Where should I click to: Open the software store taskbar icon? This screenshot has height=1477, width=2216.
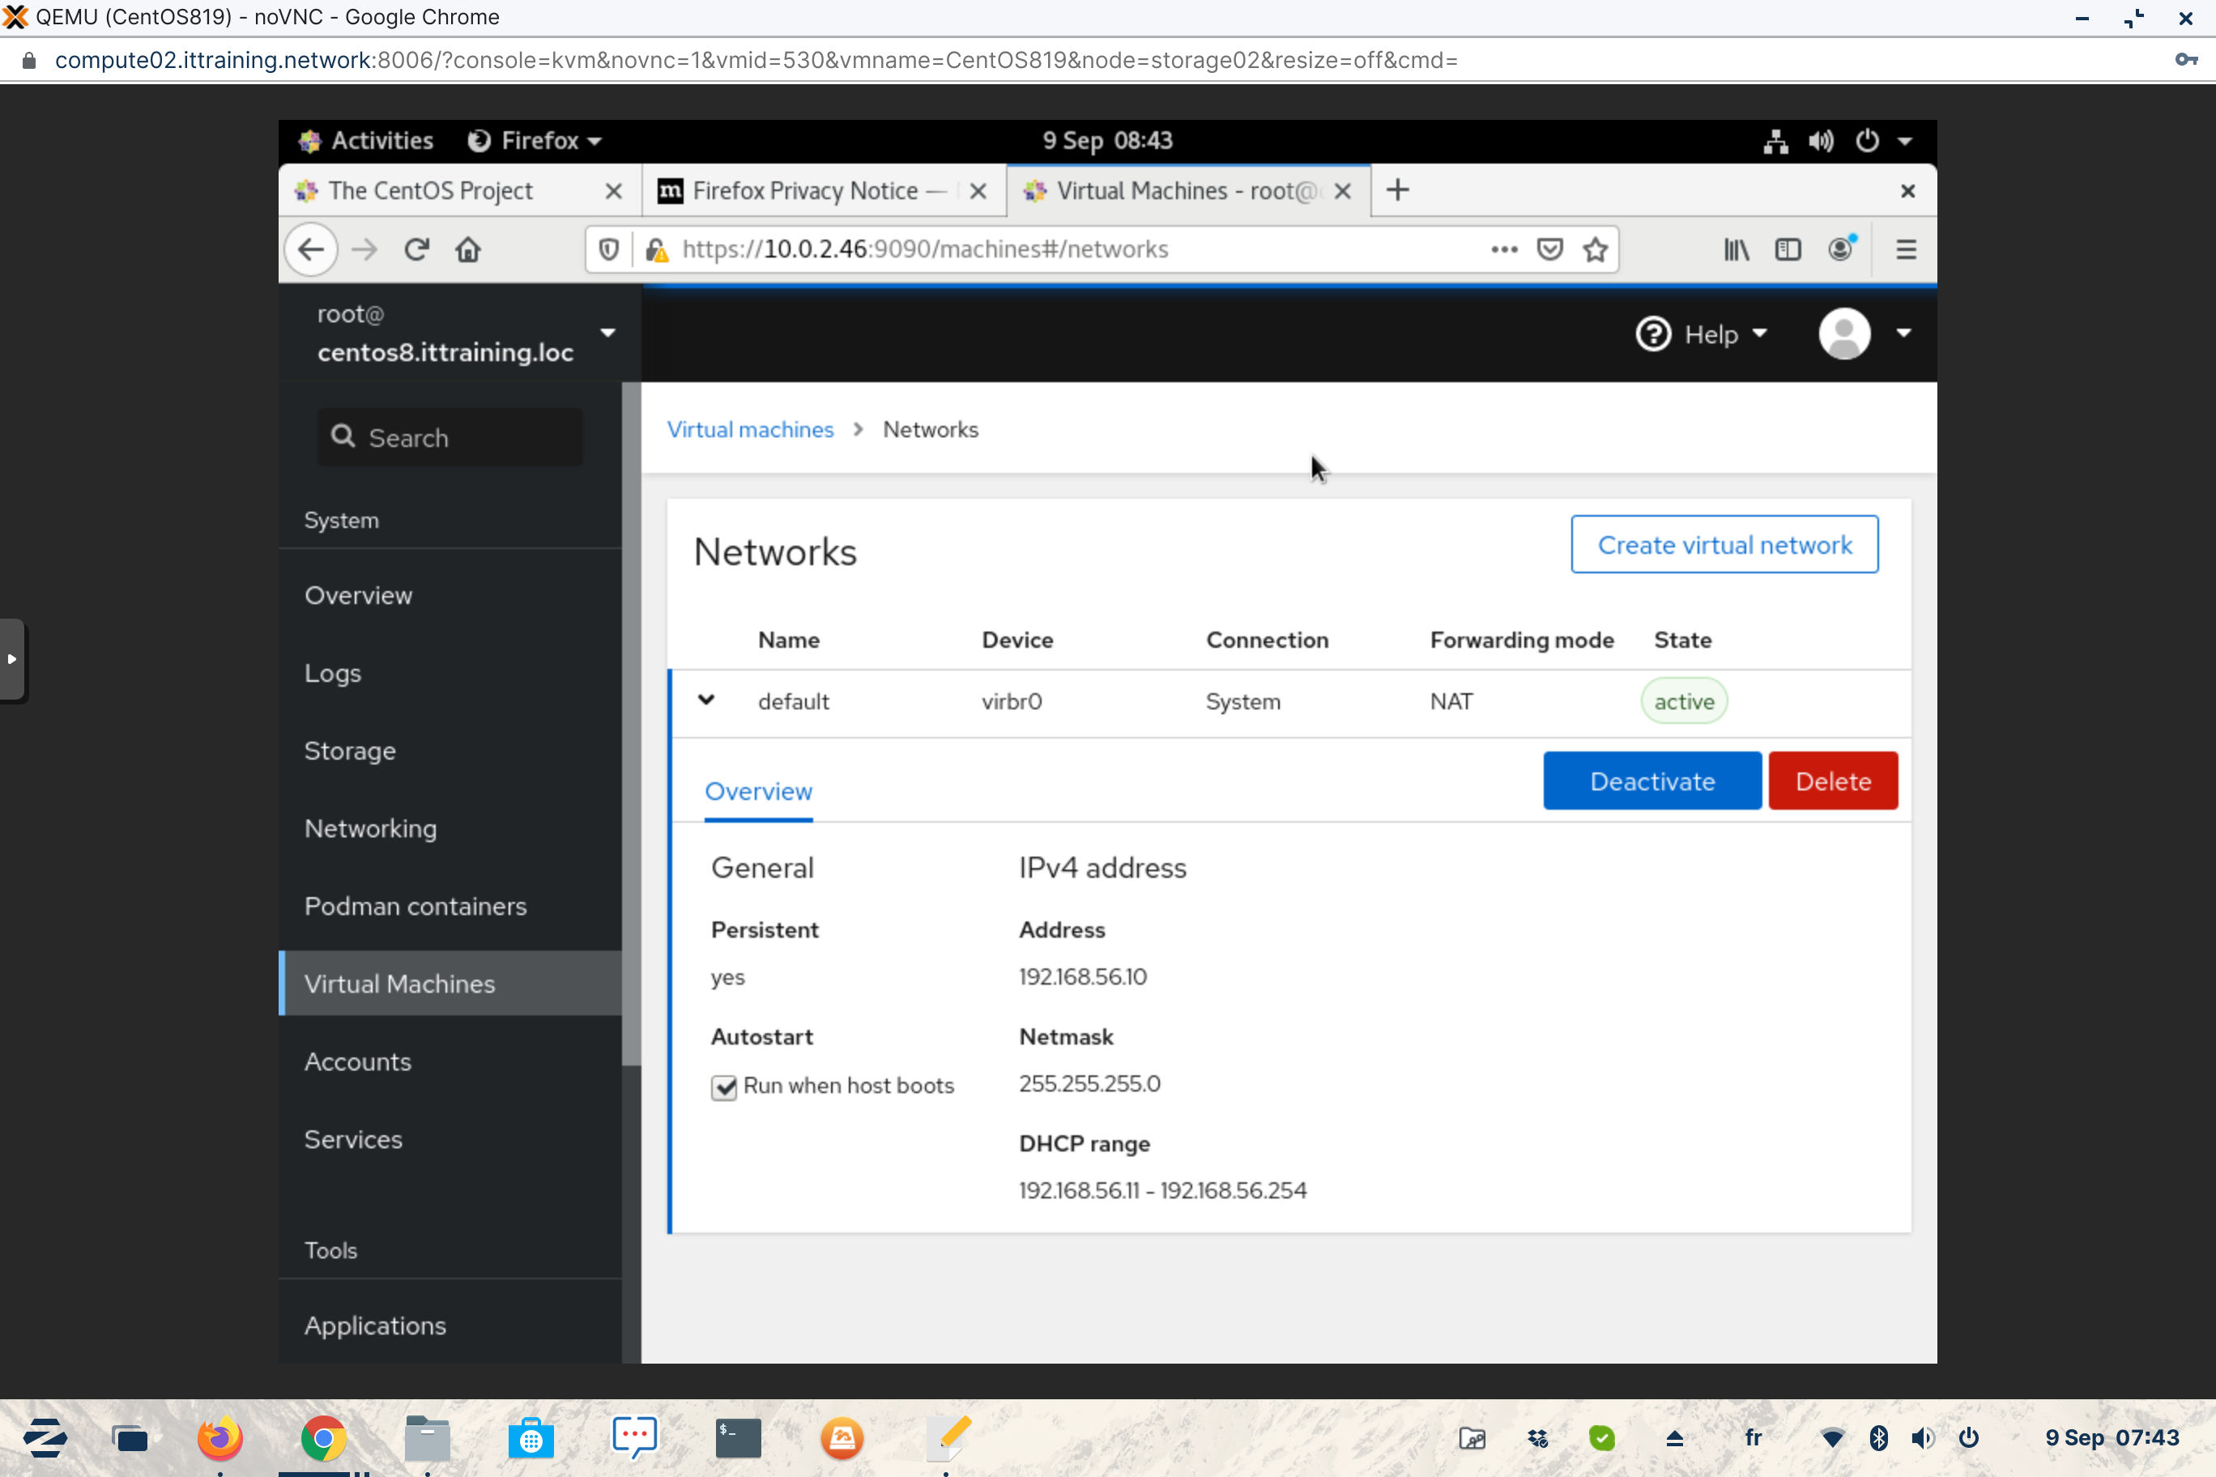[531, 1438]
